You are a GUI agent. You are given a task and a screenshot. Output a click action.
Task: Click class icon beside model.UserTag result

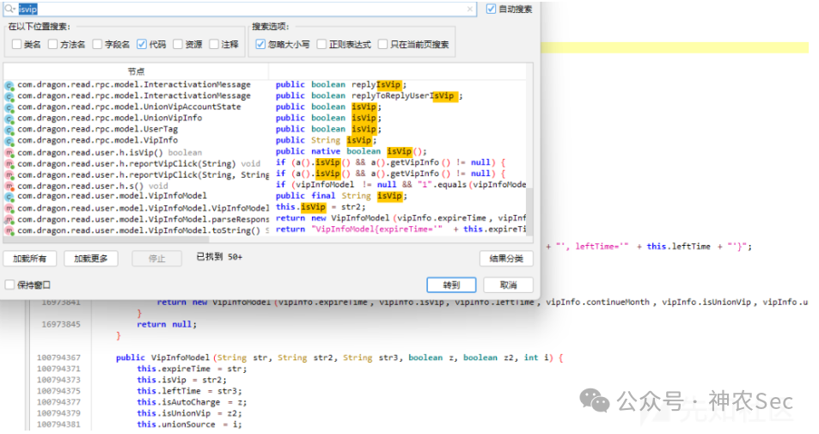coord(9,130)
